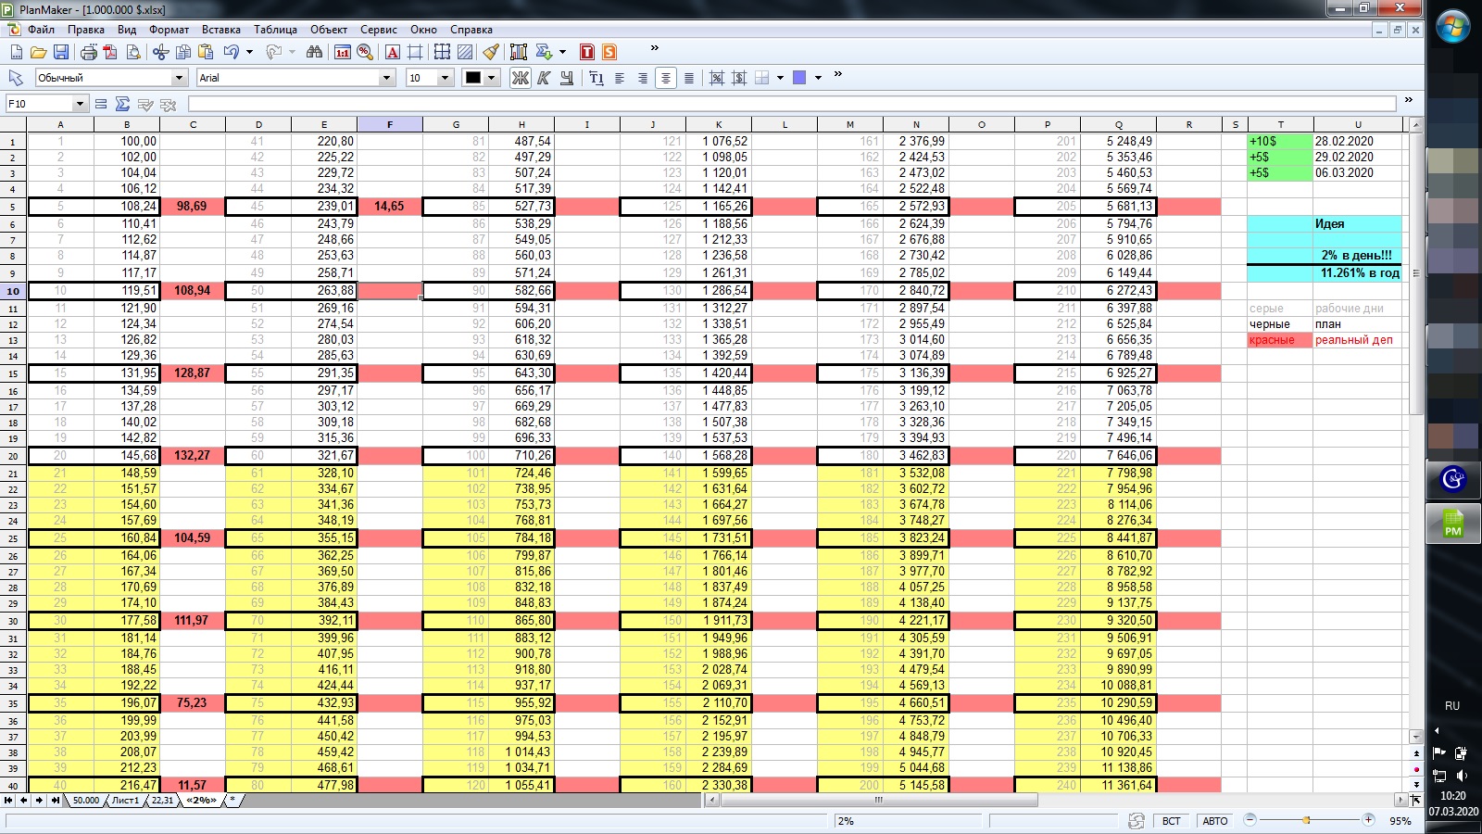Click the Cut scissors icon

coord(160,52)
